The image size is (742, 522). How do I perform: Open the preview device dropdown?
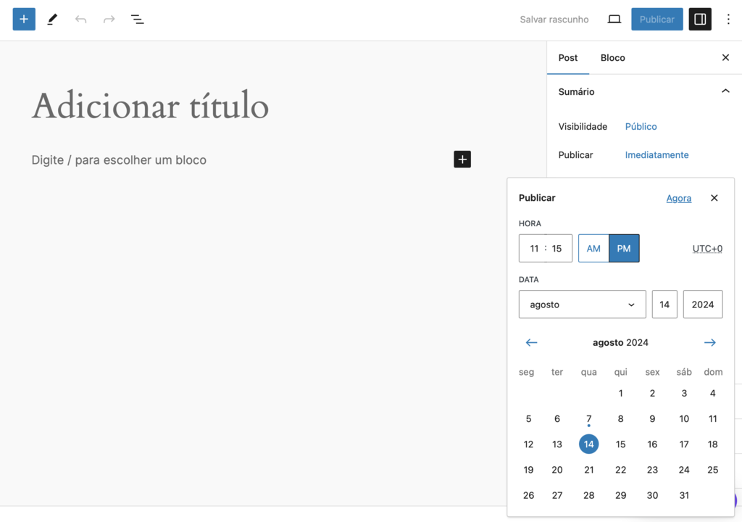[x=614, y=19]
